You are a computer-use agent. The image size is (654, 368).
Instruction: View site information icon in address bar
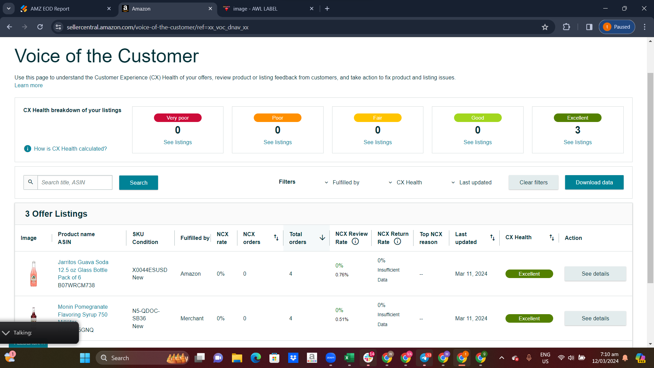[59, 27]
